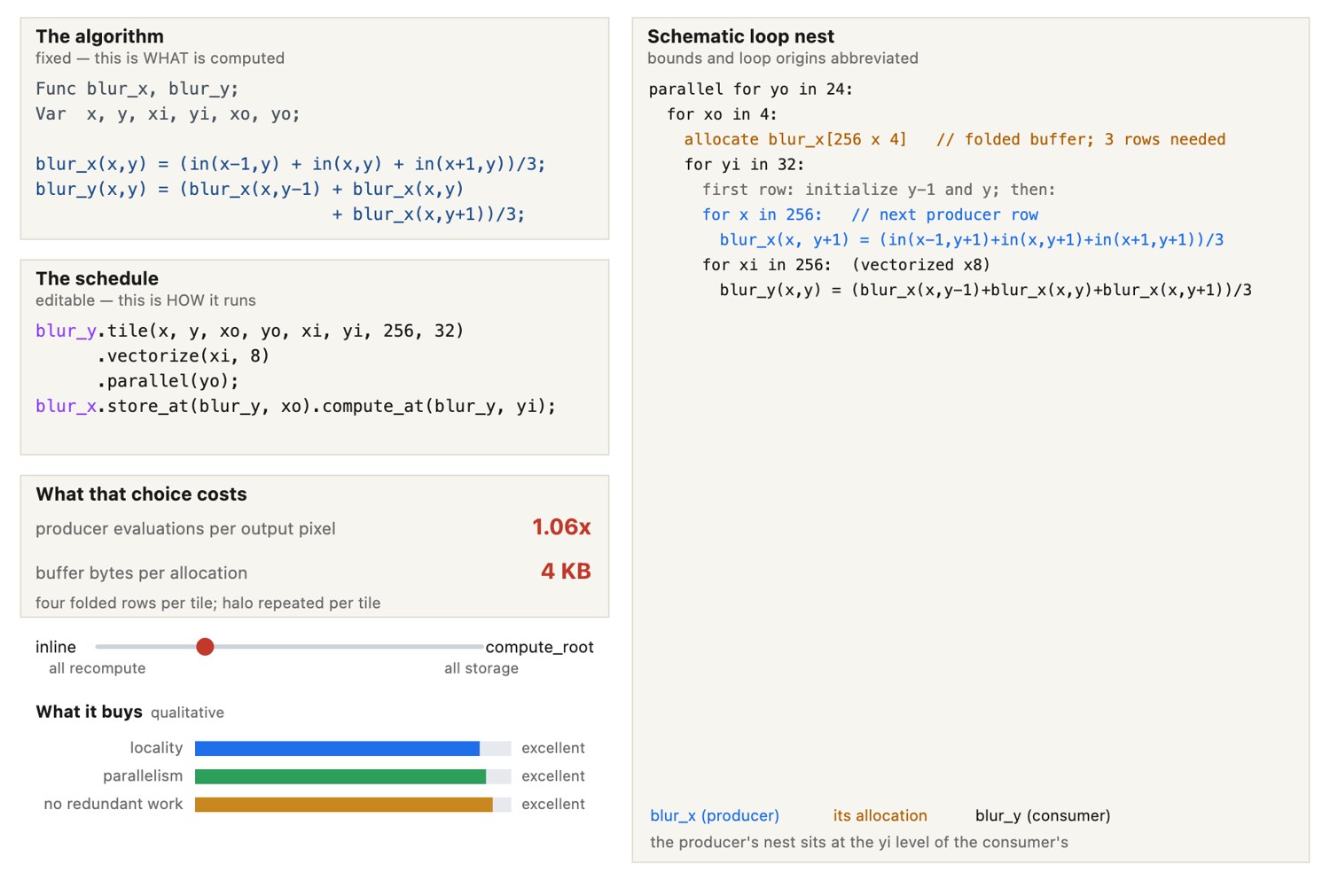Select the "for yi in 32:" loop line
Image resolution: width=1330 pixels, height=880 pixels.
(x=744, y=164)
